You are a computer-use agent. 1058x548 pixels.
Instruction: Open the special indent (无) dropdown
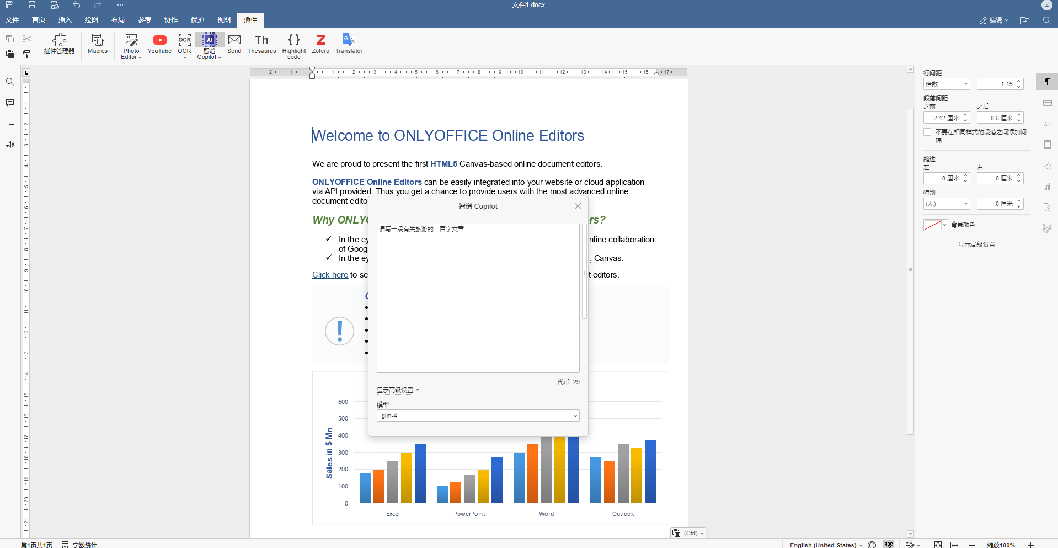(x=947, y=204)
